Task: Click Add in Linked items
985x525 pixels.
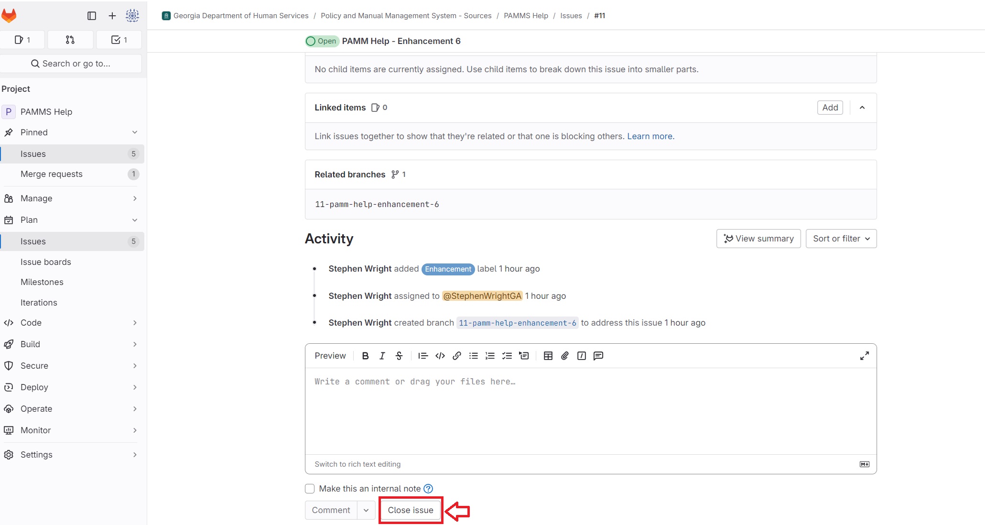Action: tap(830, 108)
